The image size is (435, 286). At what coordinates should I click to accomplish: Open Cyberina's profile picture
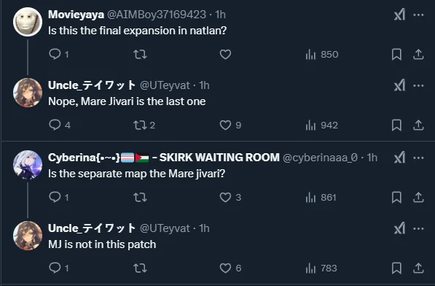pos(28,165)
